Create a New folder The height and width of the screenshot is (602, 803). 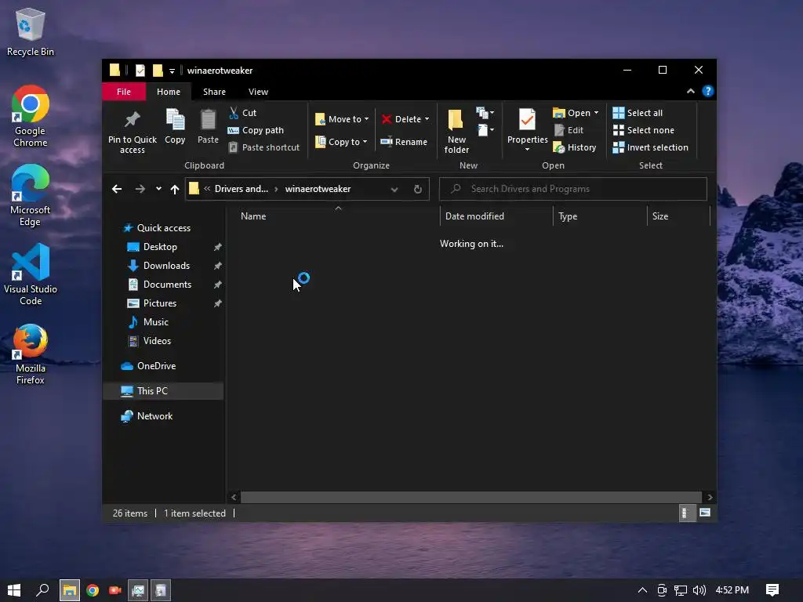pyautogui.click(x=456, y=131)
